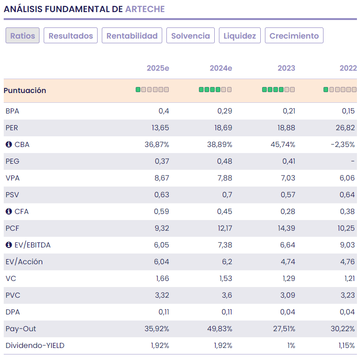This screenshot has width=363, height=361.
Task: Click the 2025e score indicator squares
Action: point(152,90)
